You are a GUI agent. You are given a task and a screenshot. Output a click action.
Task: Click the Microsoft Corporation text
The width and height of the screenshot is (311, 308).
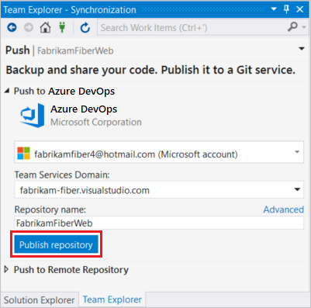[96, 122]
